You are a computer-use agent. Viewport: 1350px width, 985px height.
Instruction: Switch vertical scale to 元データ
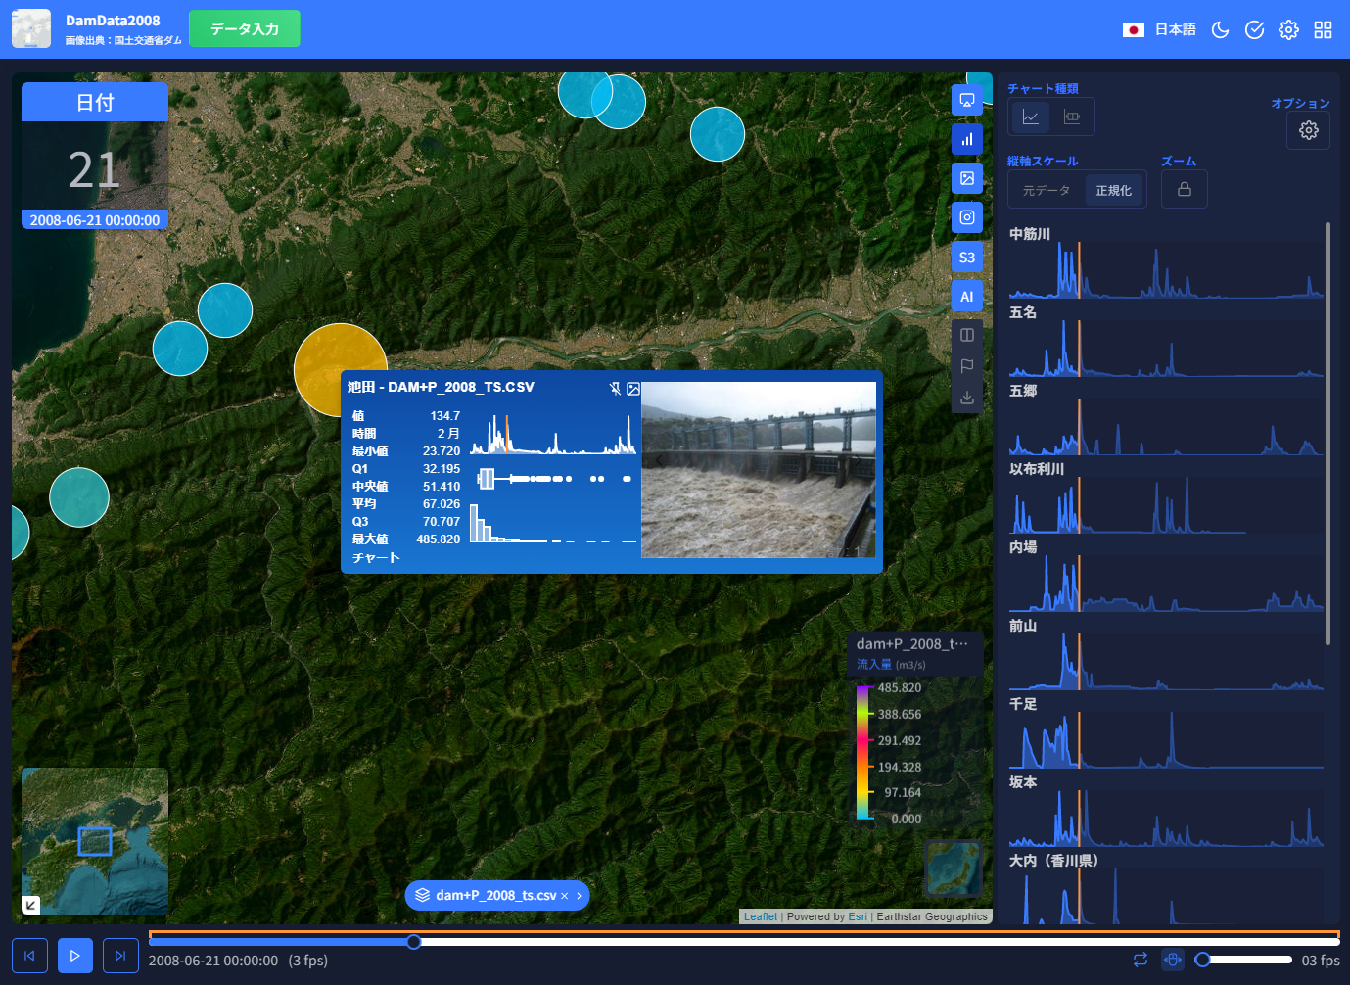pyautogui.click(x=1047, y=190)
